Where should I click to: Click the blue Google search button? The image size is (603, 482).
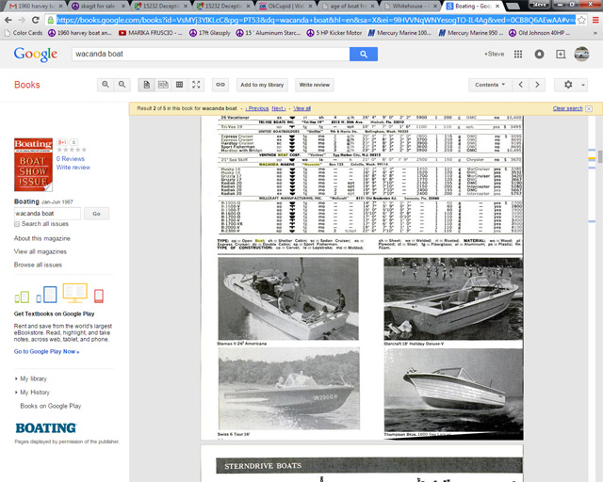[363, 55]
